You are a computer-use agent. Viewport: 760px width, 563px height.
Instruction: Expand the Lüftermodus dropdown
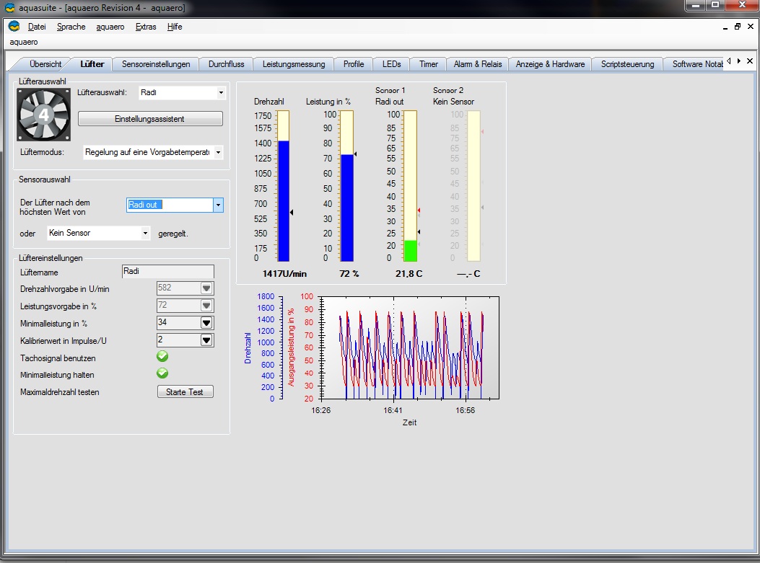click(218, 152)
